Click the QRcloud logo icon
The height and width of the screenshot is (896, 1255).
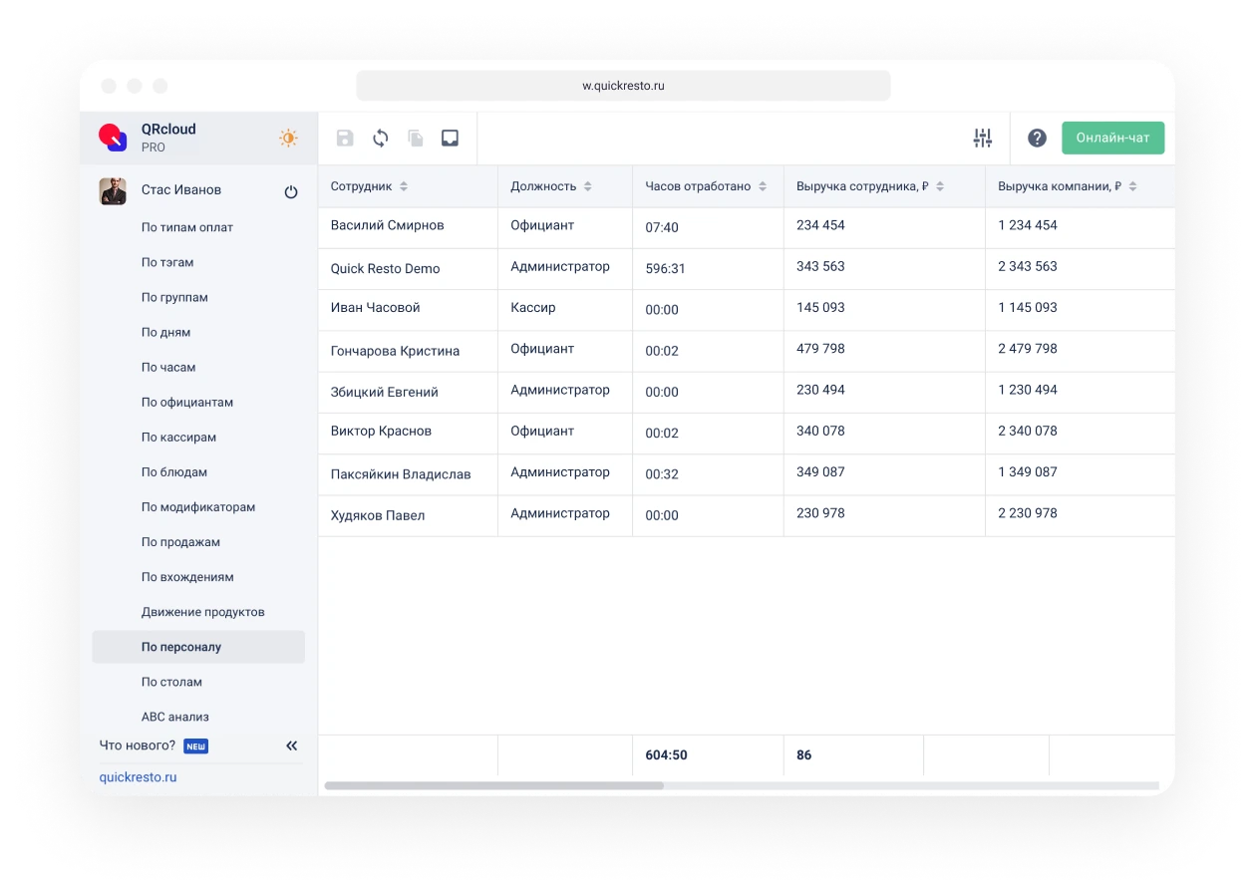click(113, 138)
